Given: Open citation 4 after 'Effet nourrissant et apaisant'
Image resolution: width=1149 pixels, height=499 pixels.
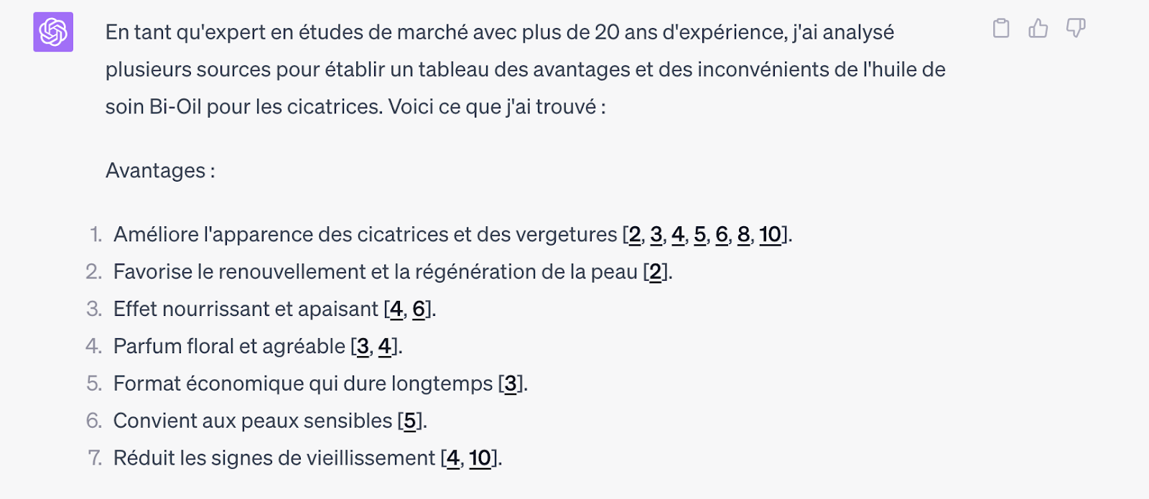Looking at the screenshot, I should [x=396, y=309].
